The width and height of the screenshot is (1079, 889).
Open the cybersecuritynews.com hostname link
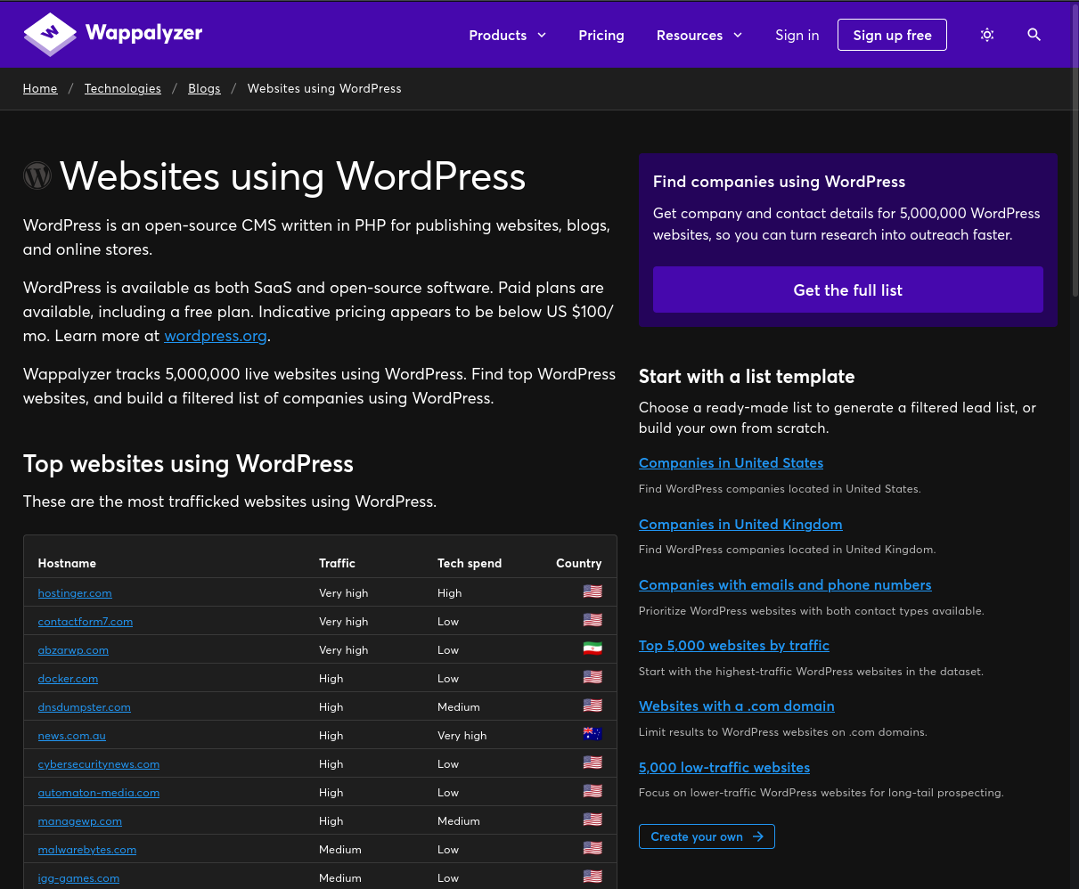[99, 763]
